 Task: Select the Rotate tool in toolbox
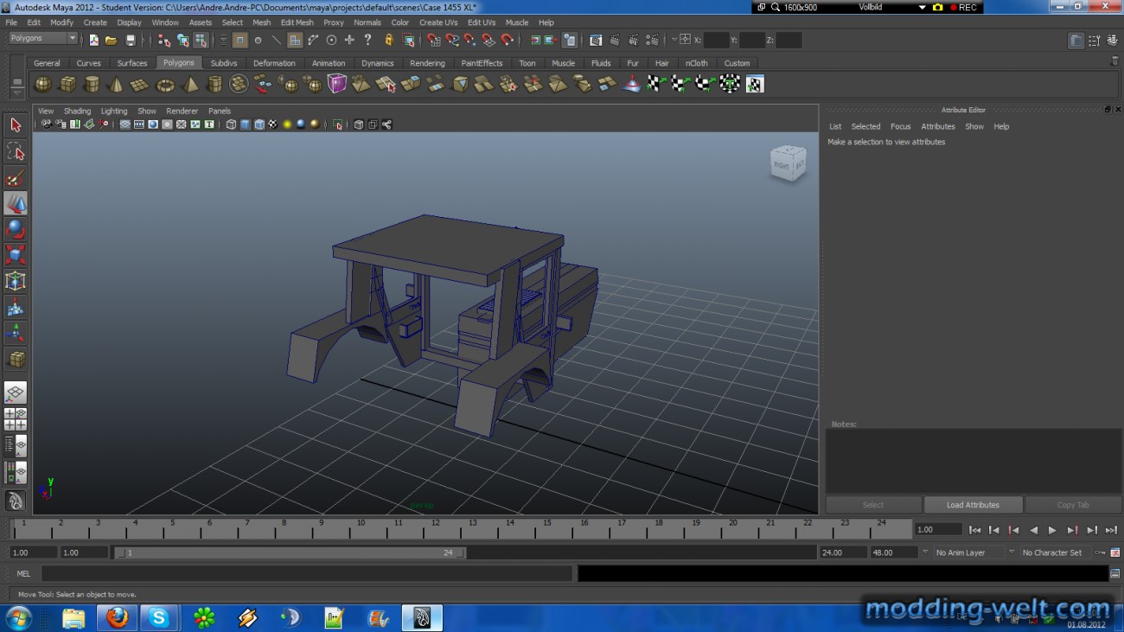click(x=16, y=229)
